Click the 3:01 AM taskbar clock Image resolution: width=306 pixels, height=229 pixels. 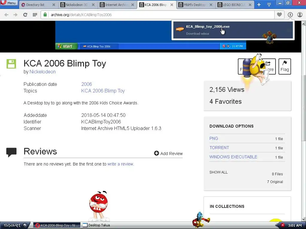coord(295,225)
